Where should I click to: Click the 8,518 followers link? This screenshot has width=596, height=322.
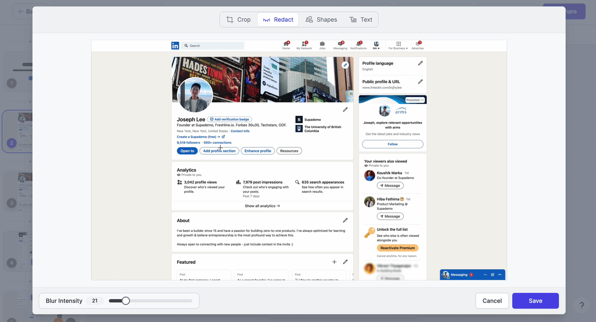point(188,143)
